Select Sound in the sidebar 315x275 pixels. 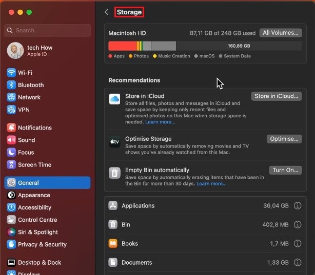47,140
